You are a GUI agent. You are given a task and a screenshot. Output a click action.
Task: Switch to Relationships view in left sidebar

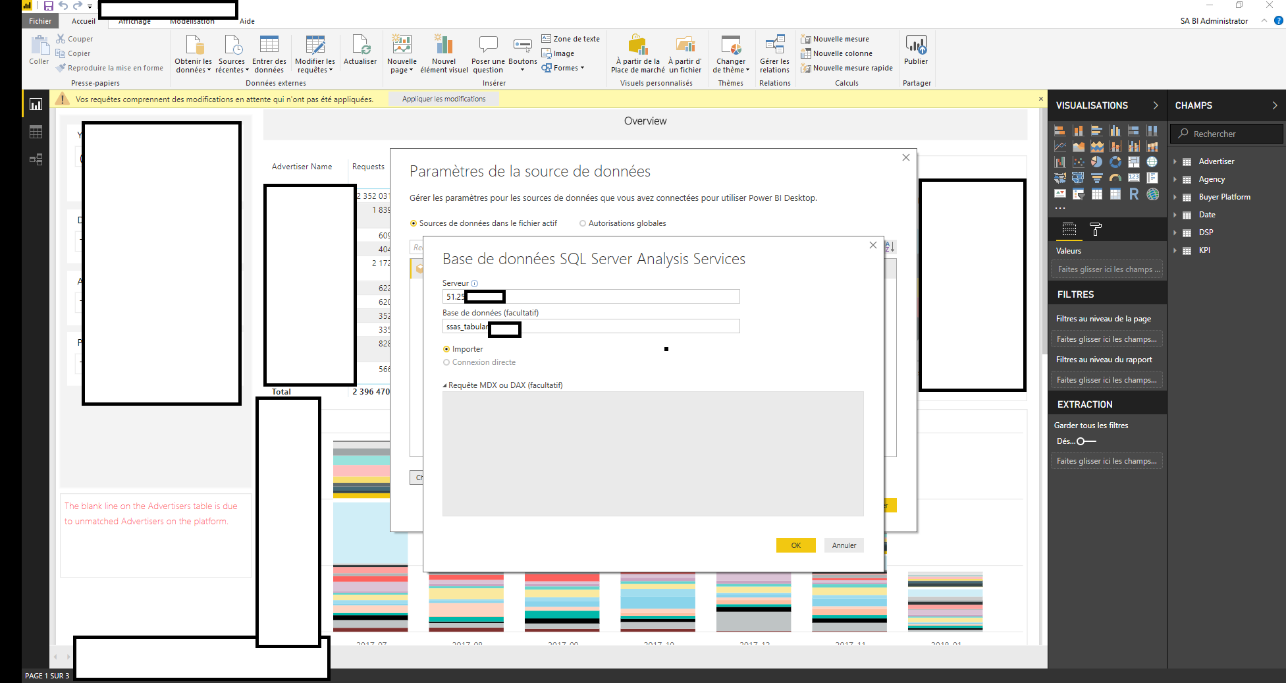coord(36,159)
